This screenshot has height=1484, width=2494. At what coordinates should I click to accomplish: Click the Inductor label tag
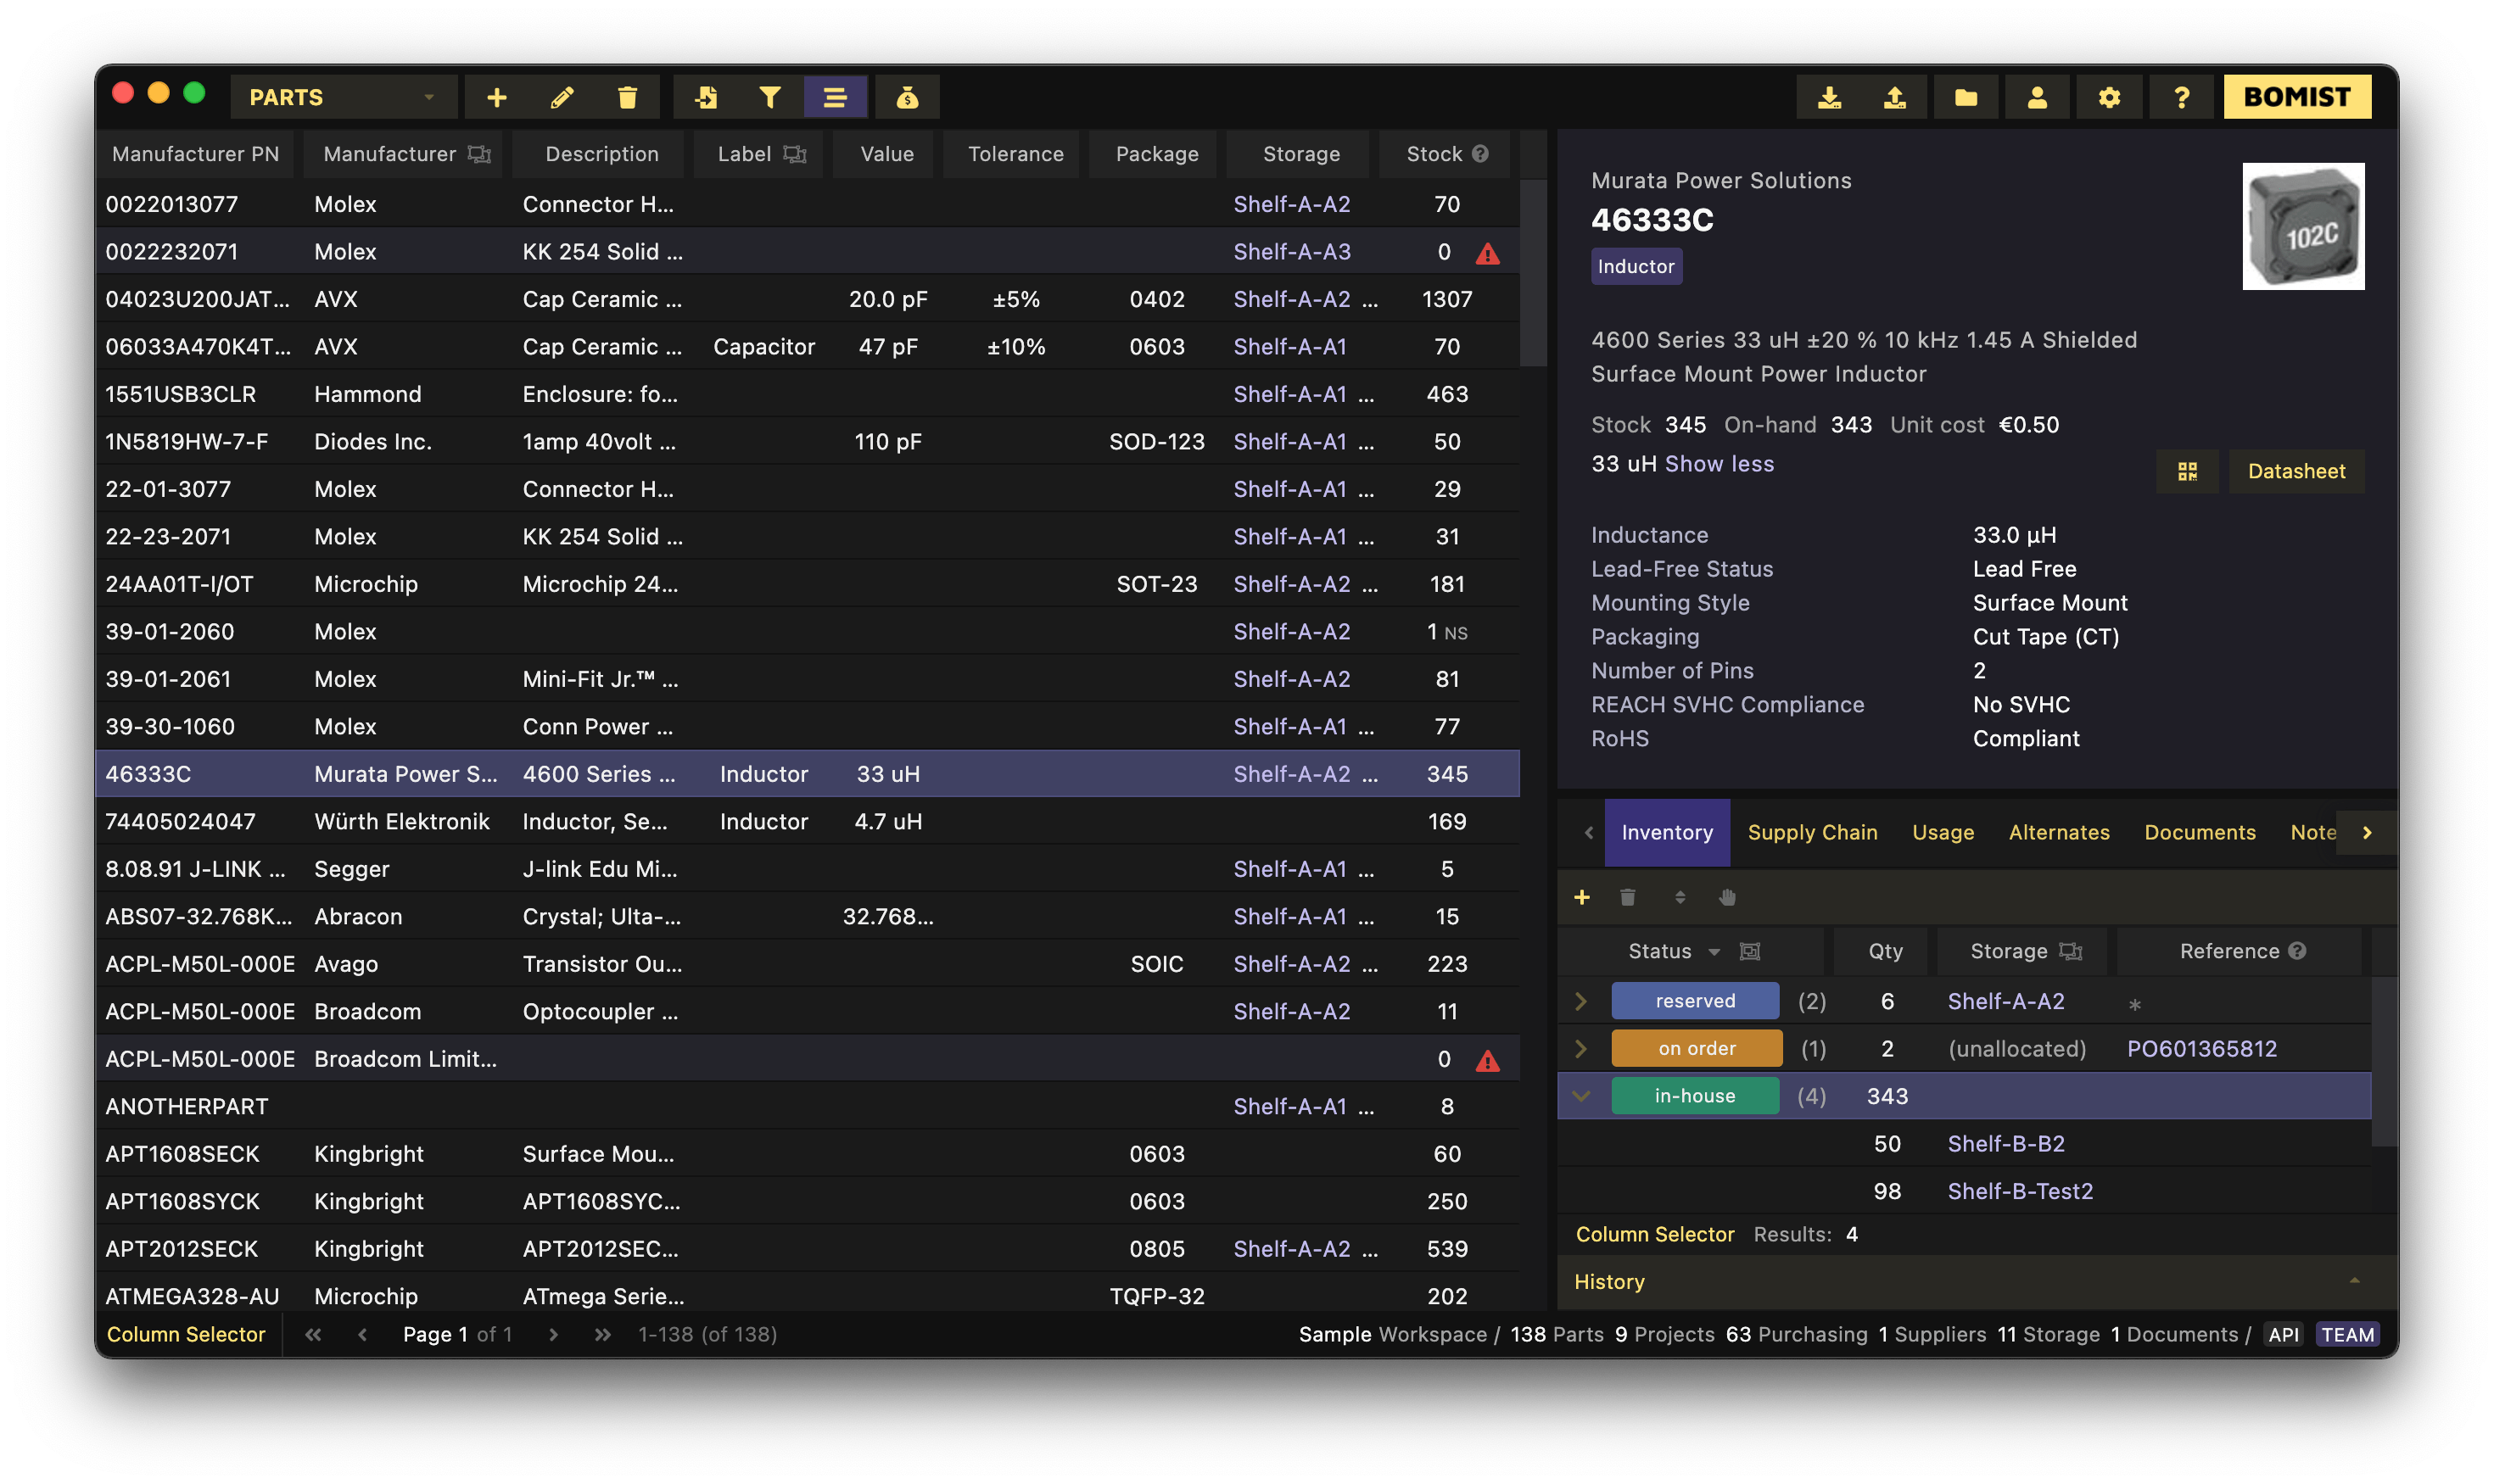point(1636,266)
